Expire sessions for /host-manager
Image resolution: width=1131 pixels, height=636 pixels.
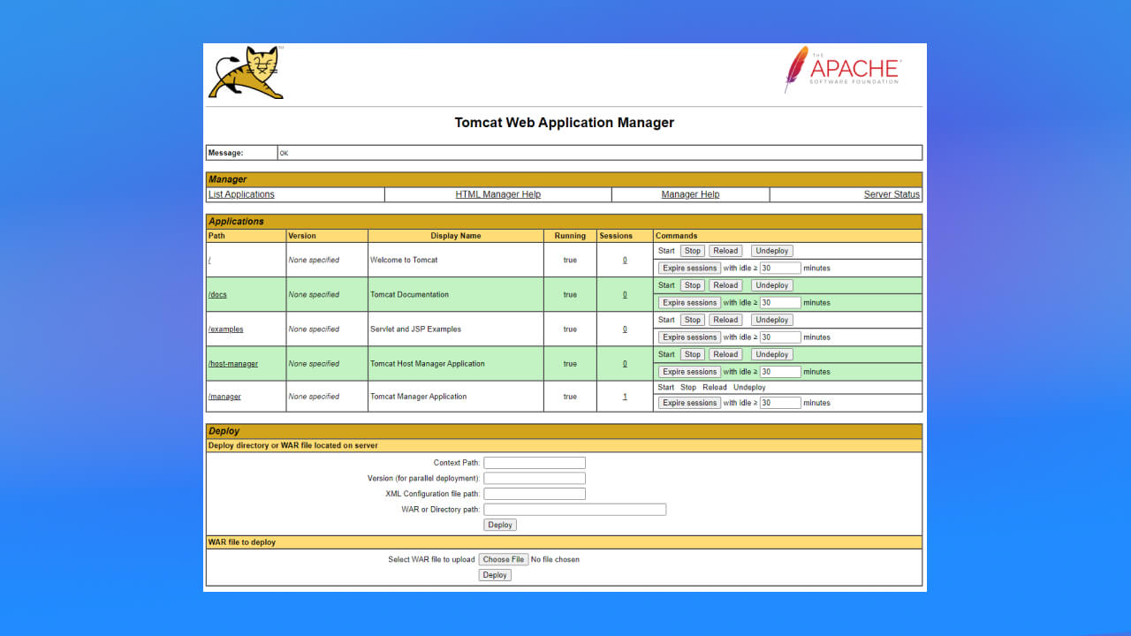click(x=690, y=371)
